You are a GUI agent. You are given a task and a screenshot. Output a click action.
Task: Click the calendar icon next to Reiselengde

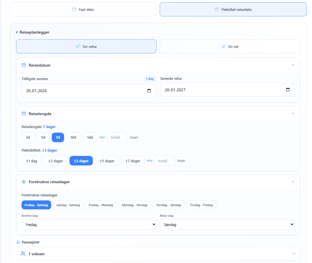[24, 113]
